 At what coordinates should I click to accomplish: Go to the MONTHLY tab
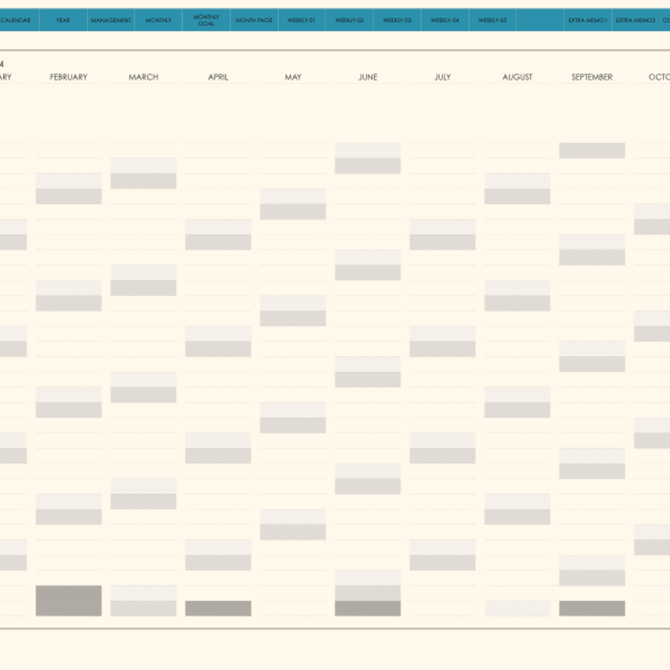coord(159,20)
